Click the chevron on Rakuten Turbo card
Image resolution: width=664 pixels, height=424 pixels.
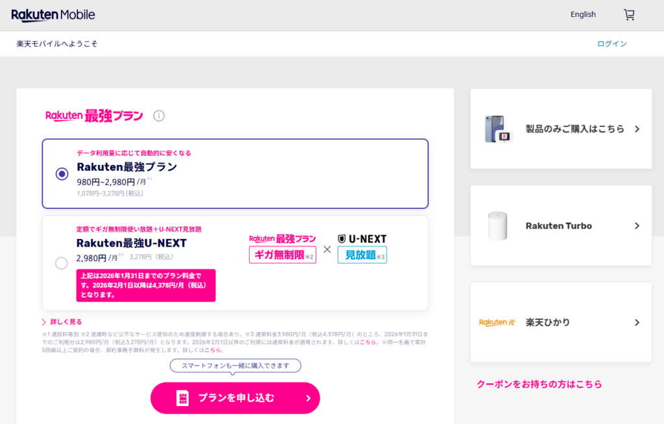pyautogui.click(x=637, y=226)
